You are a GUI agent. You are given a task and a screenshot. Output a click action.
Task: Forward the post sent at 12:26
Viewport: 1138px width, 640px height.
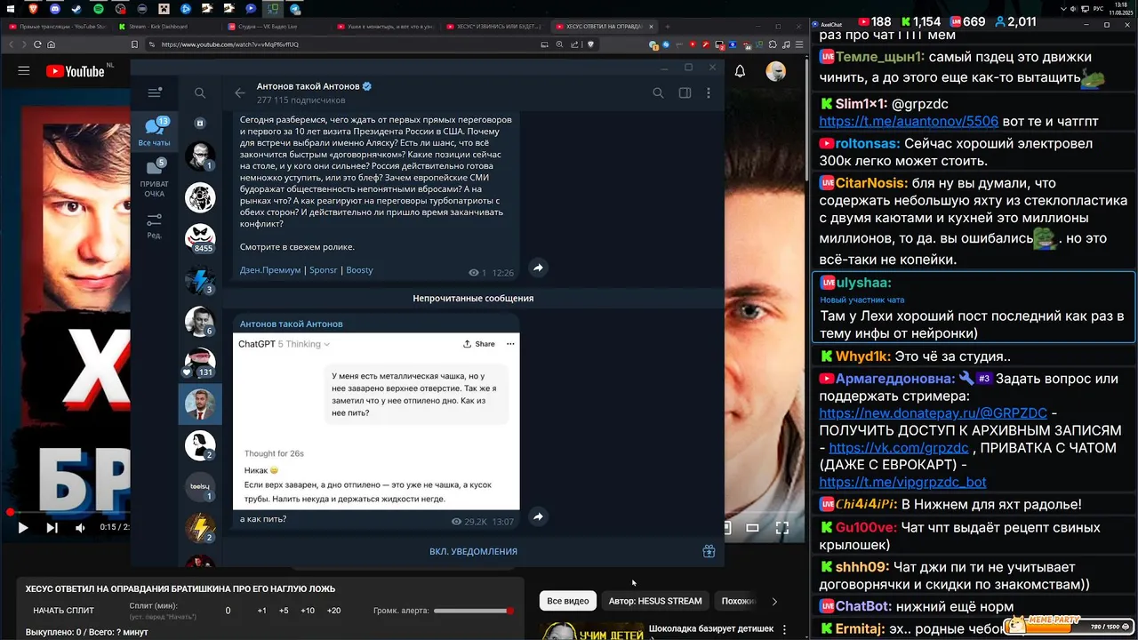[538, 268]
